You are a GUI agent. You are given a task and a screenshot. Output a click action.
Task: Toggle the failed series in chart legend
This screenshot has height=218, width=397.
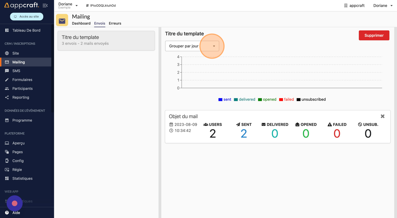point(286,99)
